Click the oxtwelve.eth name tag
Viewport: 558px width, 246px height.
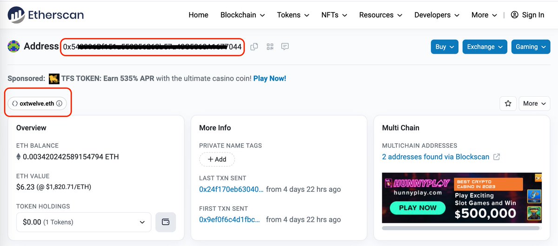37,104
